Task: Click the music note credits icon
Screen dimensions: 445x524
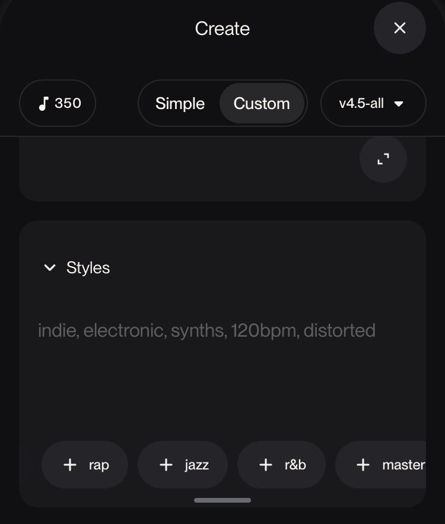Action: tap(43, 104)
